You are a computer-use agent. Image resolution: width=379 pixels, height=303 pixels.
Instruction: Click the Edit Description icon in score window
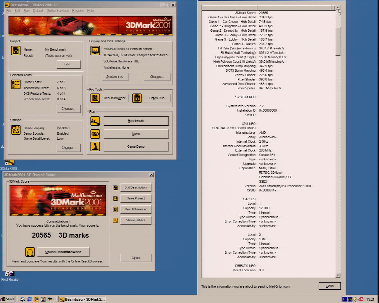pyautogui.click(x=115, y=188)
